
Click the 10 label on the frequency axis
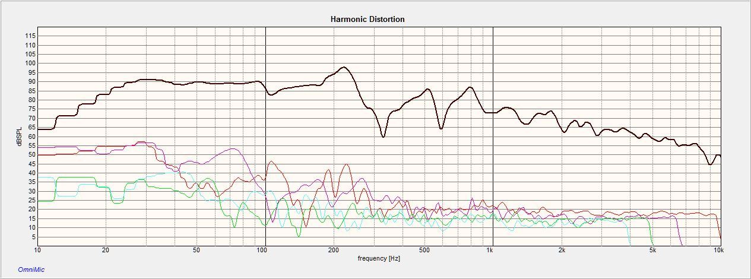click(38, 251)
